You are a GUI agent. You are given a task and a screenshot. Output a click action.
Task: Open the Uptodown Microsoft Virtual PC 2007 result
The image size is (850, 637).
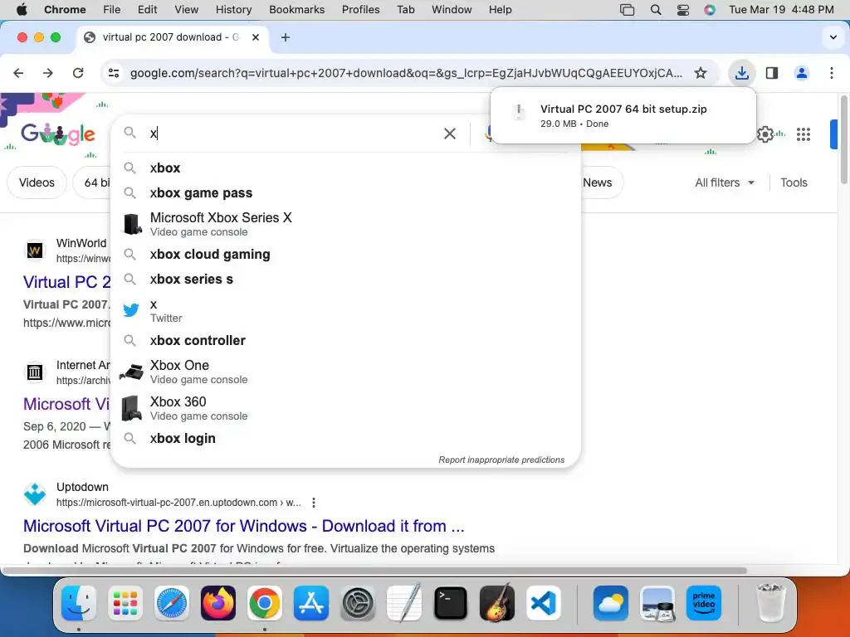243,526
